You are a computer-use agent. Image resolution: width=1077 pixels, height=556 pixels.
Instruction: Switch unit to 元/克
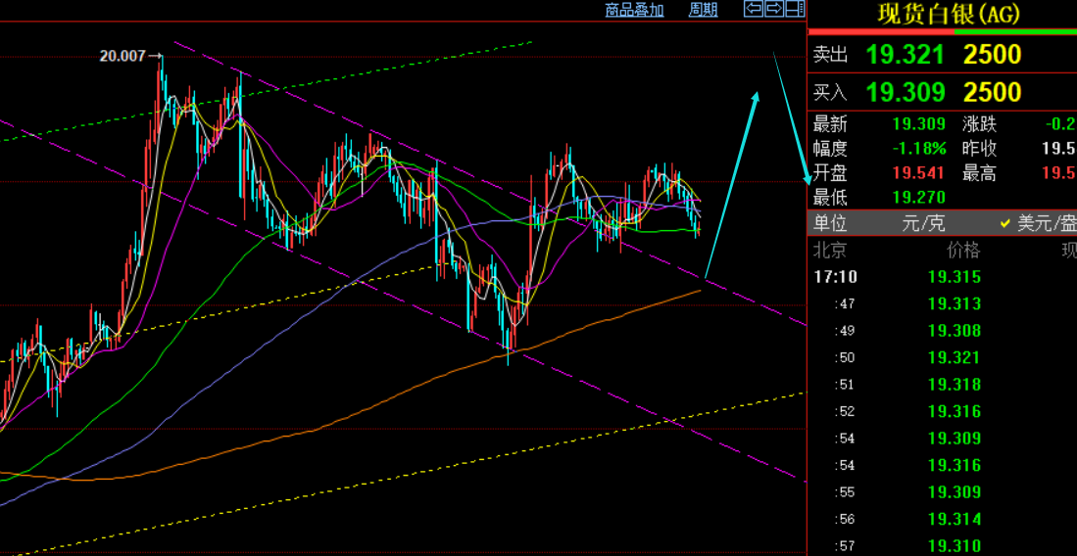click(x=924, y=224)
